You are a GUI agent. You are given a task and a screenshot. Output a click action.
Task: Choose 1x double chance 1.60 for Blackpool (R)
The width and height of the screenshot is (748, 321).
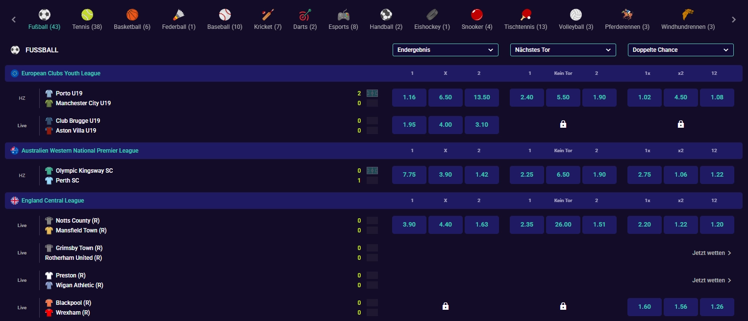coord(645,307)
